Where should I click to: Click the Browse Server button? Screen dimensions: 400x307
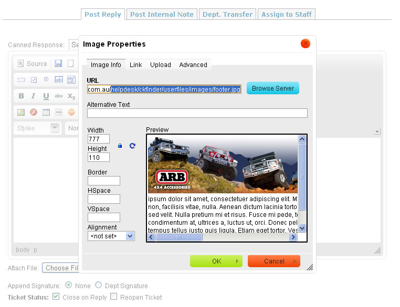click(x=273, y=89)
